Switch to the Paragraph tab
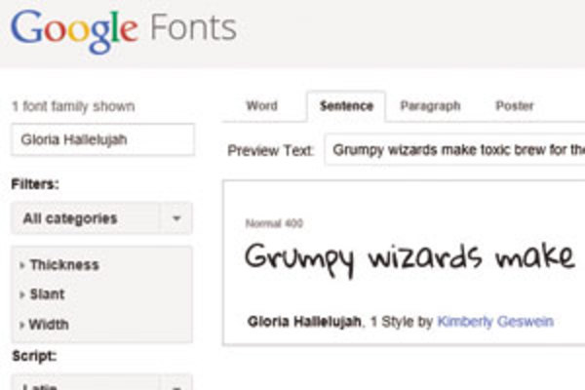Viewport: 585px width, 390px height. (x=430, y=106)
